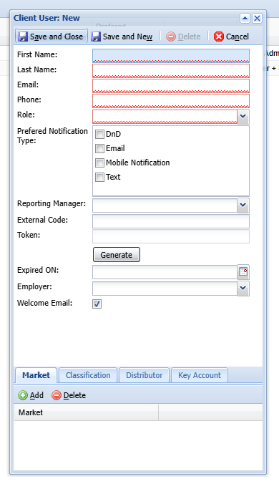Click the Reporting Manager combo field

click(165, 205)
